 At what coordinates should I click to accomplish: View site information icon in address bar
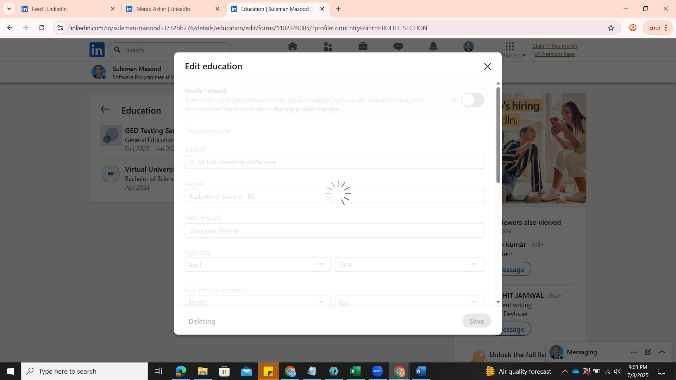60,28
